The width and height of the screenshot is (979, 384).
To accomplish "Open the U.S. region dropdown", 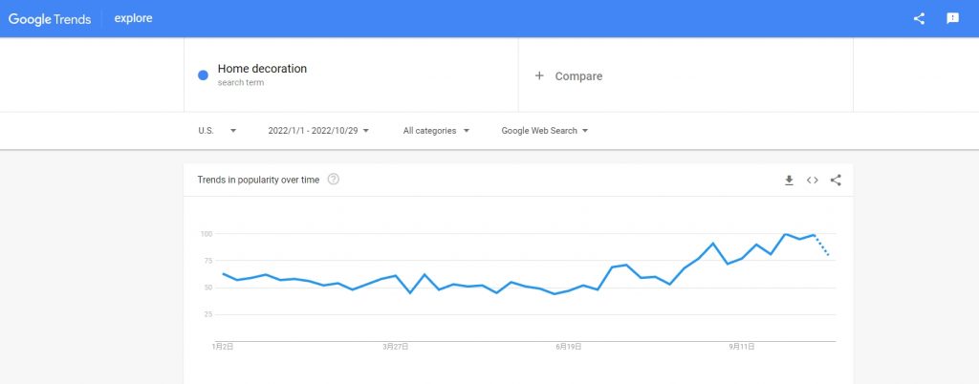I will [217, 131].
